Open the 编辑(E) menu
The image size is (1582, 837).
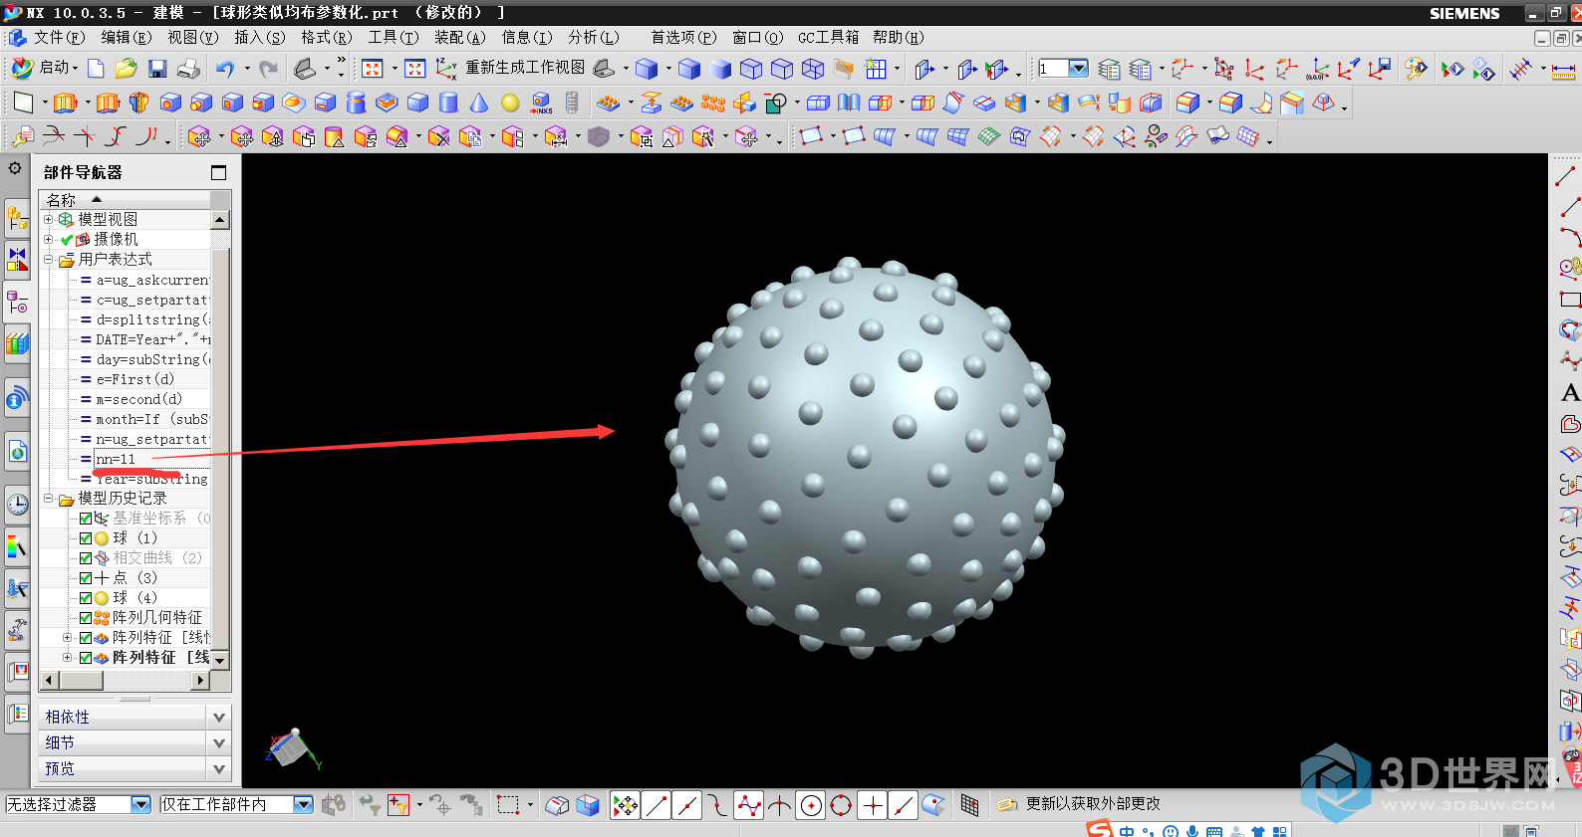[x=127, y=37]
